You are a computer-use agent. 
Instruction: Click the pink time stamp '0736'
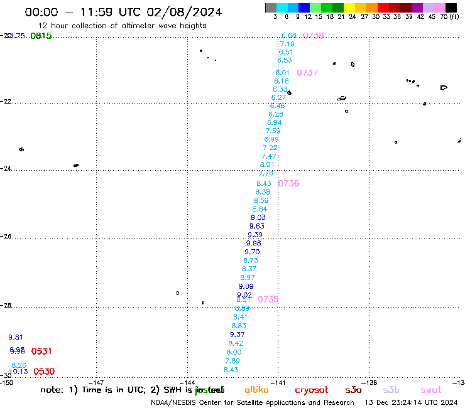[288, 183]
